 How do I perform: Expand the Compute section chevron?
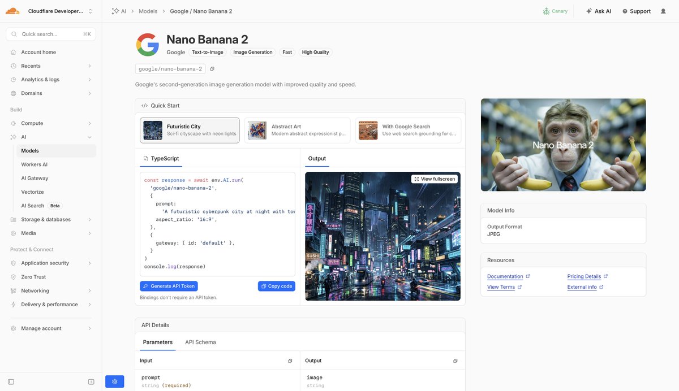[89, 123]
